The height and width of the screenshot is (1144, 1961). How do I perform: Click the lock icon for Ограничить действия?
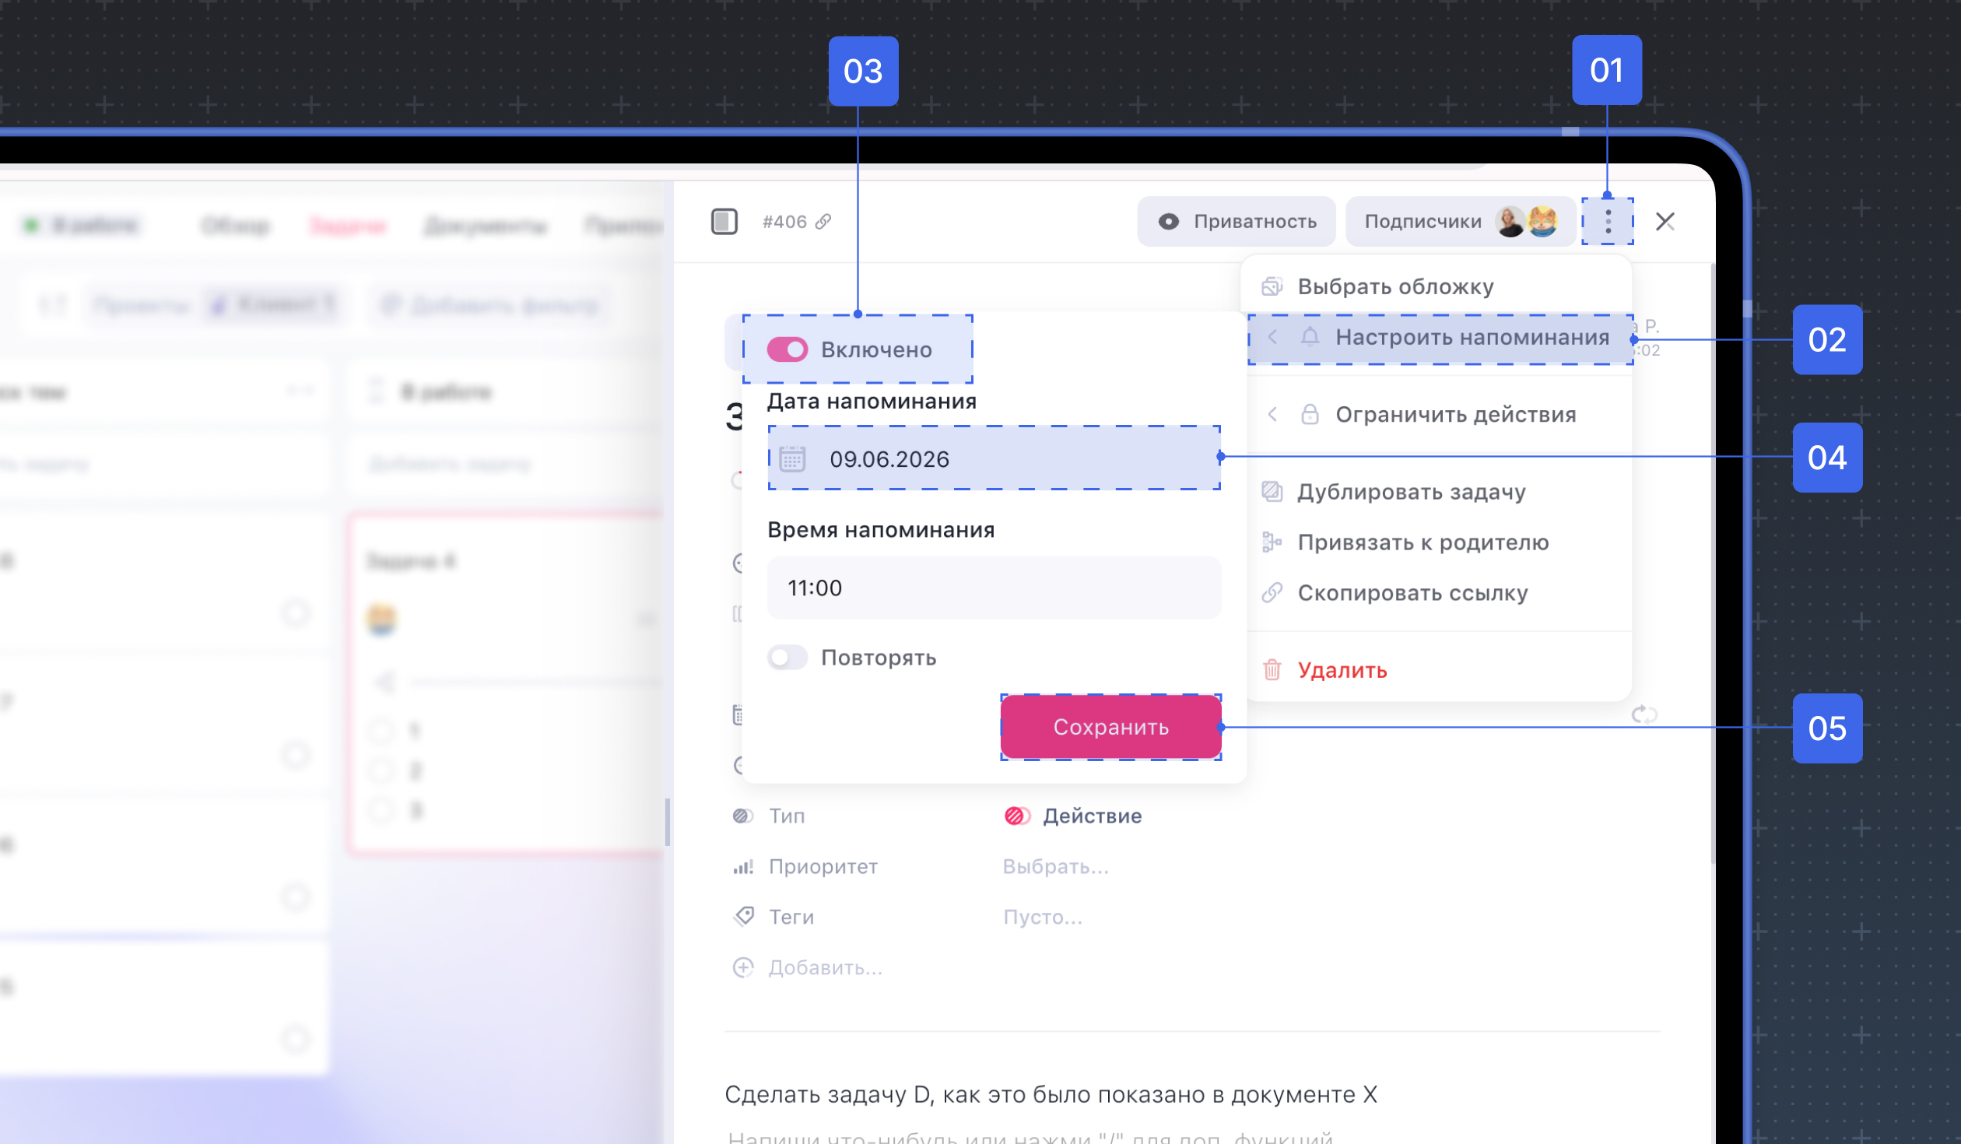point(1310,414)
